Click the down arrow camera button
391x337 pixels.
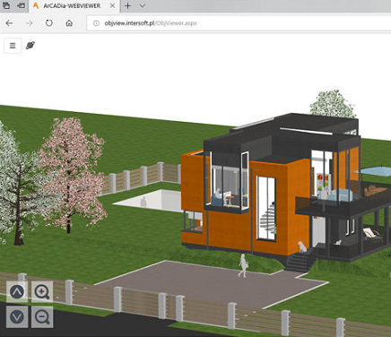tap(17, 316)
